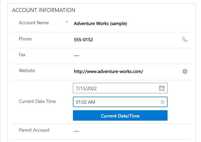
Task: Click the Parent Account label
Action: [34, 130]
